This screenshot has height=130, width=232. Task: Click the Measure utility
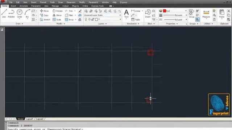click(x=206, y=14)
